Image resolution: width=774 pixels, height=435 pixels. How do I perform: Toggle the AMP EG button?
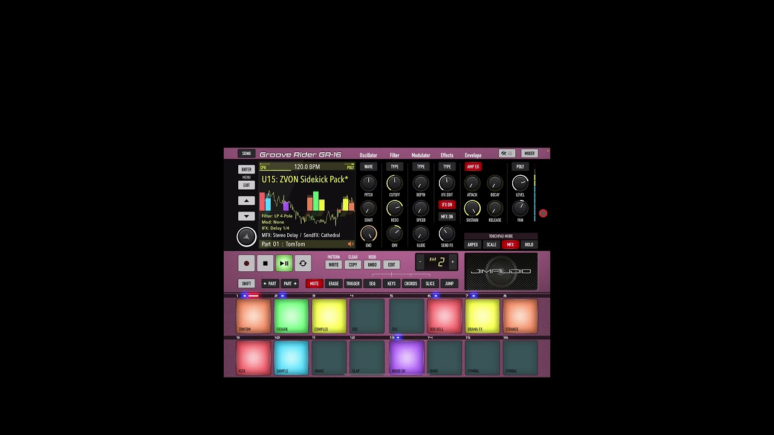click(x=473, y=167)
